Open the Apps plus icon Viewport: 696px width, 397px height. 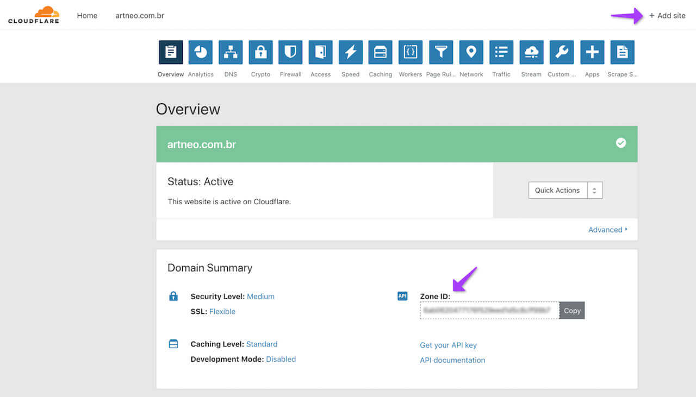pyautogui.click(x=592, y=52)
